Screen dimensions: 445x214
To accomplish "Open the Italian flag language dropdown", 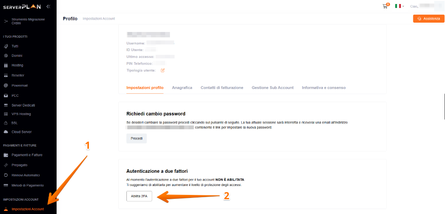I will tap(398, 6).
